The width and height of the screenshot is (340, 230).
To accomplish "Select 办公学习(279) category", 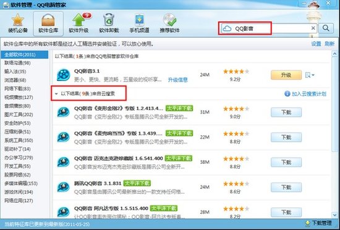I will 19,158.
